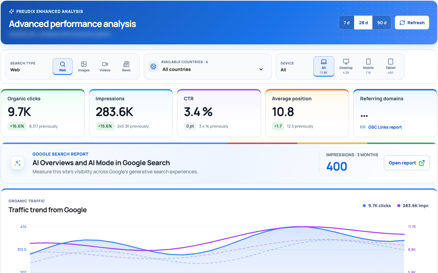Image resolution: width=438 pixels, height=273 pixels.
Task: Click the 0 pt badge on CTR
Action: pos(190,126)
